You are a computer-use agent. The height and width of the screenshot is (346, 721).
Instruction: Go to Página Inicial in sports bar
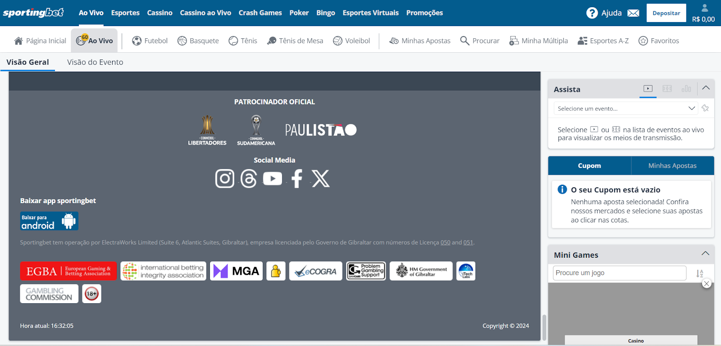point(40,41)
